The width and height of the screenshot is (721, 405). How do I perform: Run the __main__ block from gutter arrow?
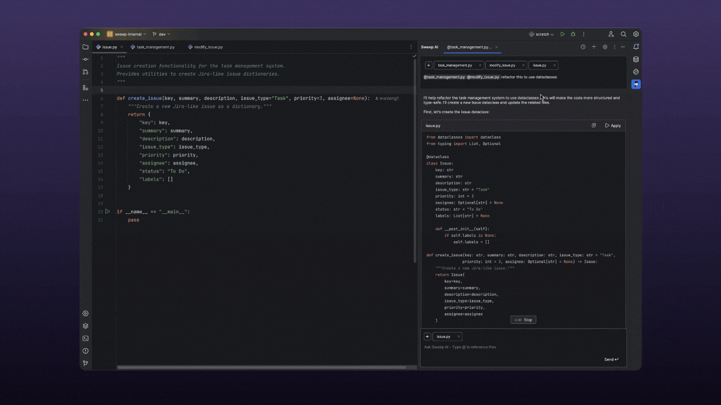pyautogui.click(x=108, y=212)
